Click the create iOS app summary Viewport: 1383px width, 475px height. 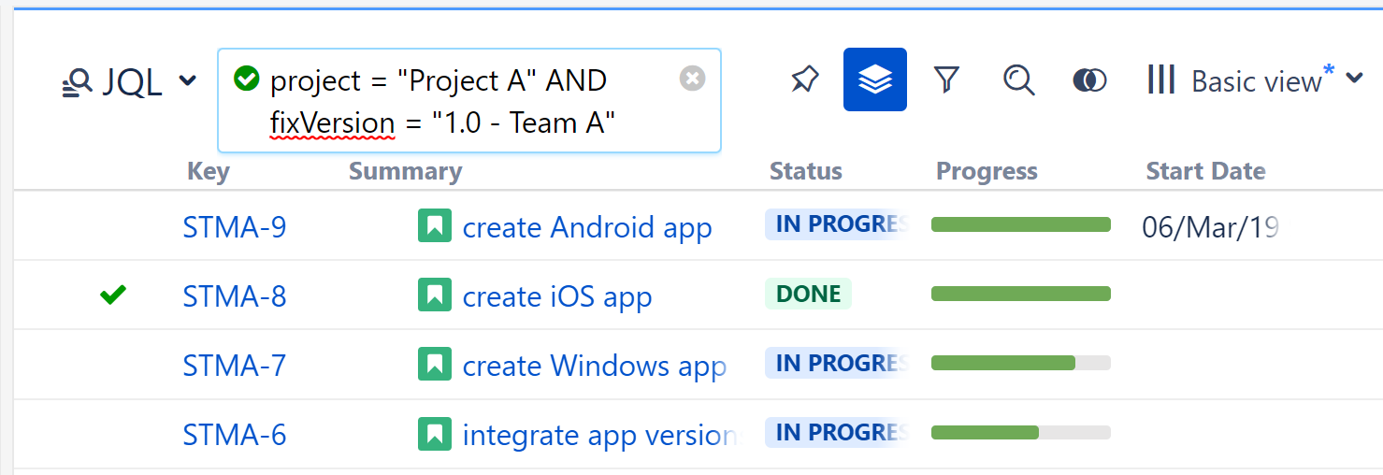point(556,296)
